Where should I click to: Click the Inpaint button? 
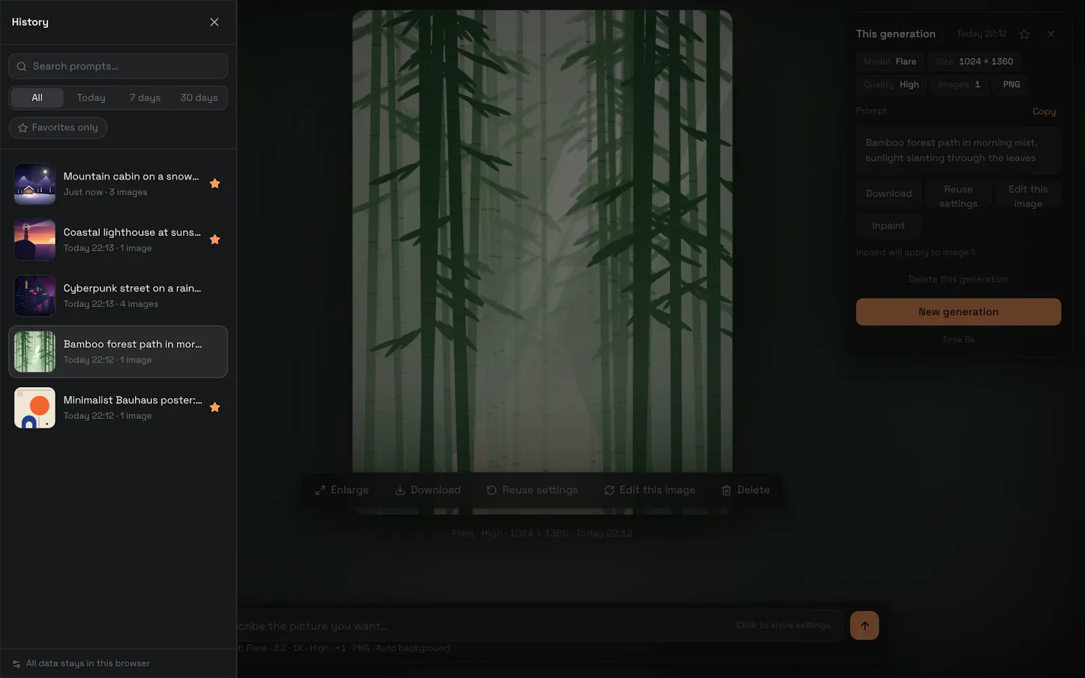point(888,226)
